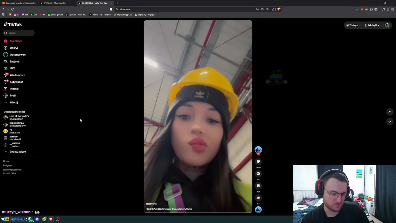Click the #truckgirl hashtag in caption
This screenshot has width=396, height=223.
166,209
